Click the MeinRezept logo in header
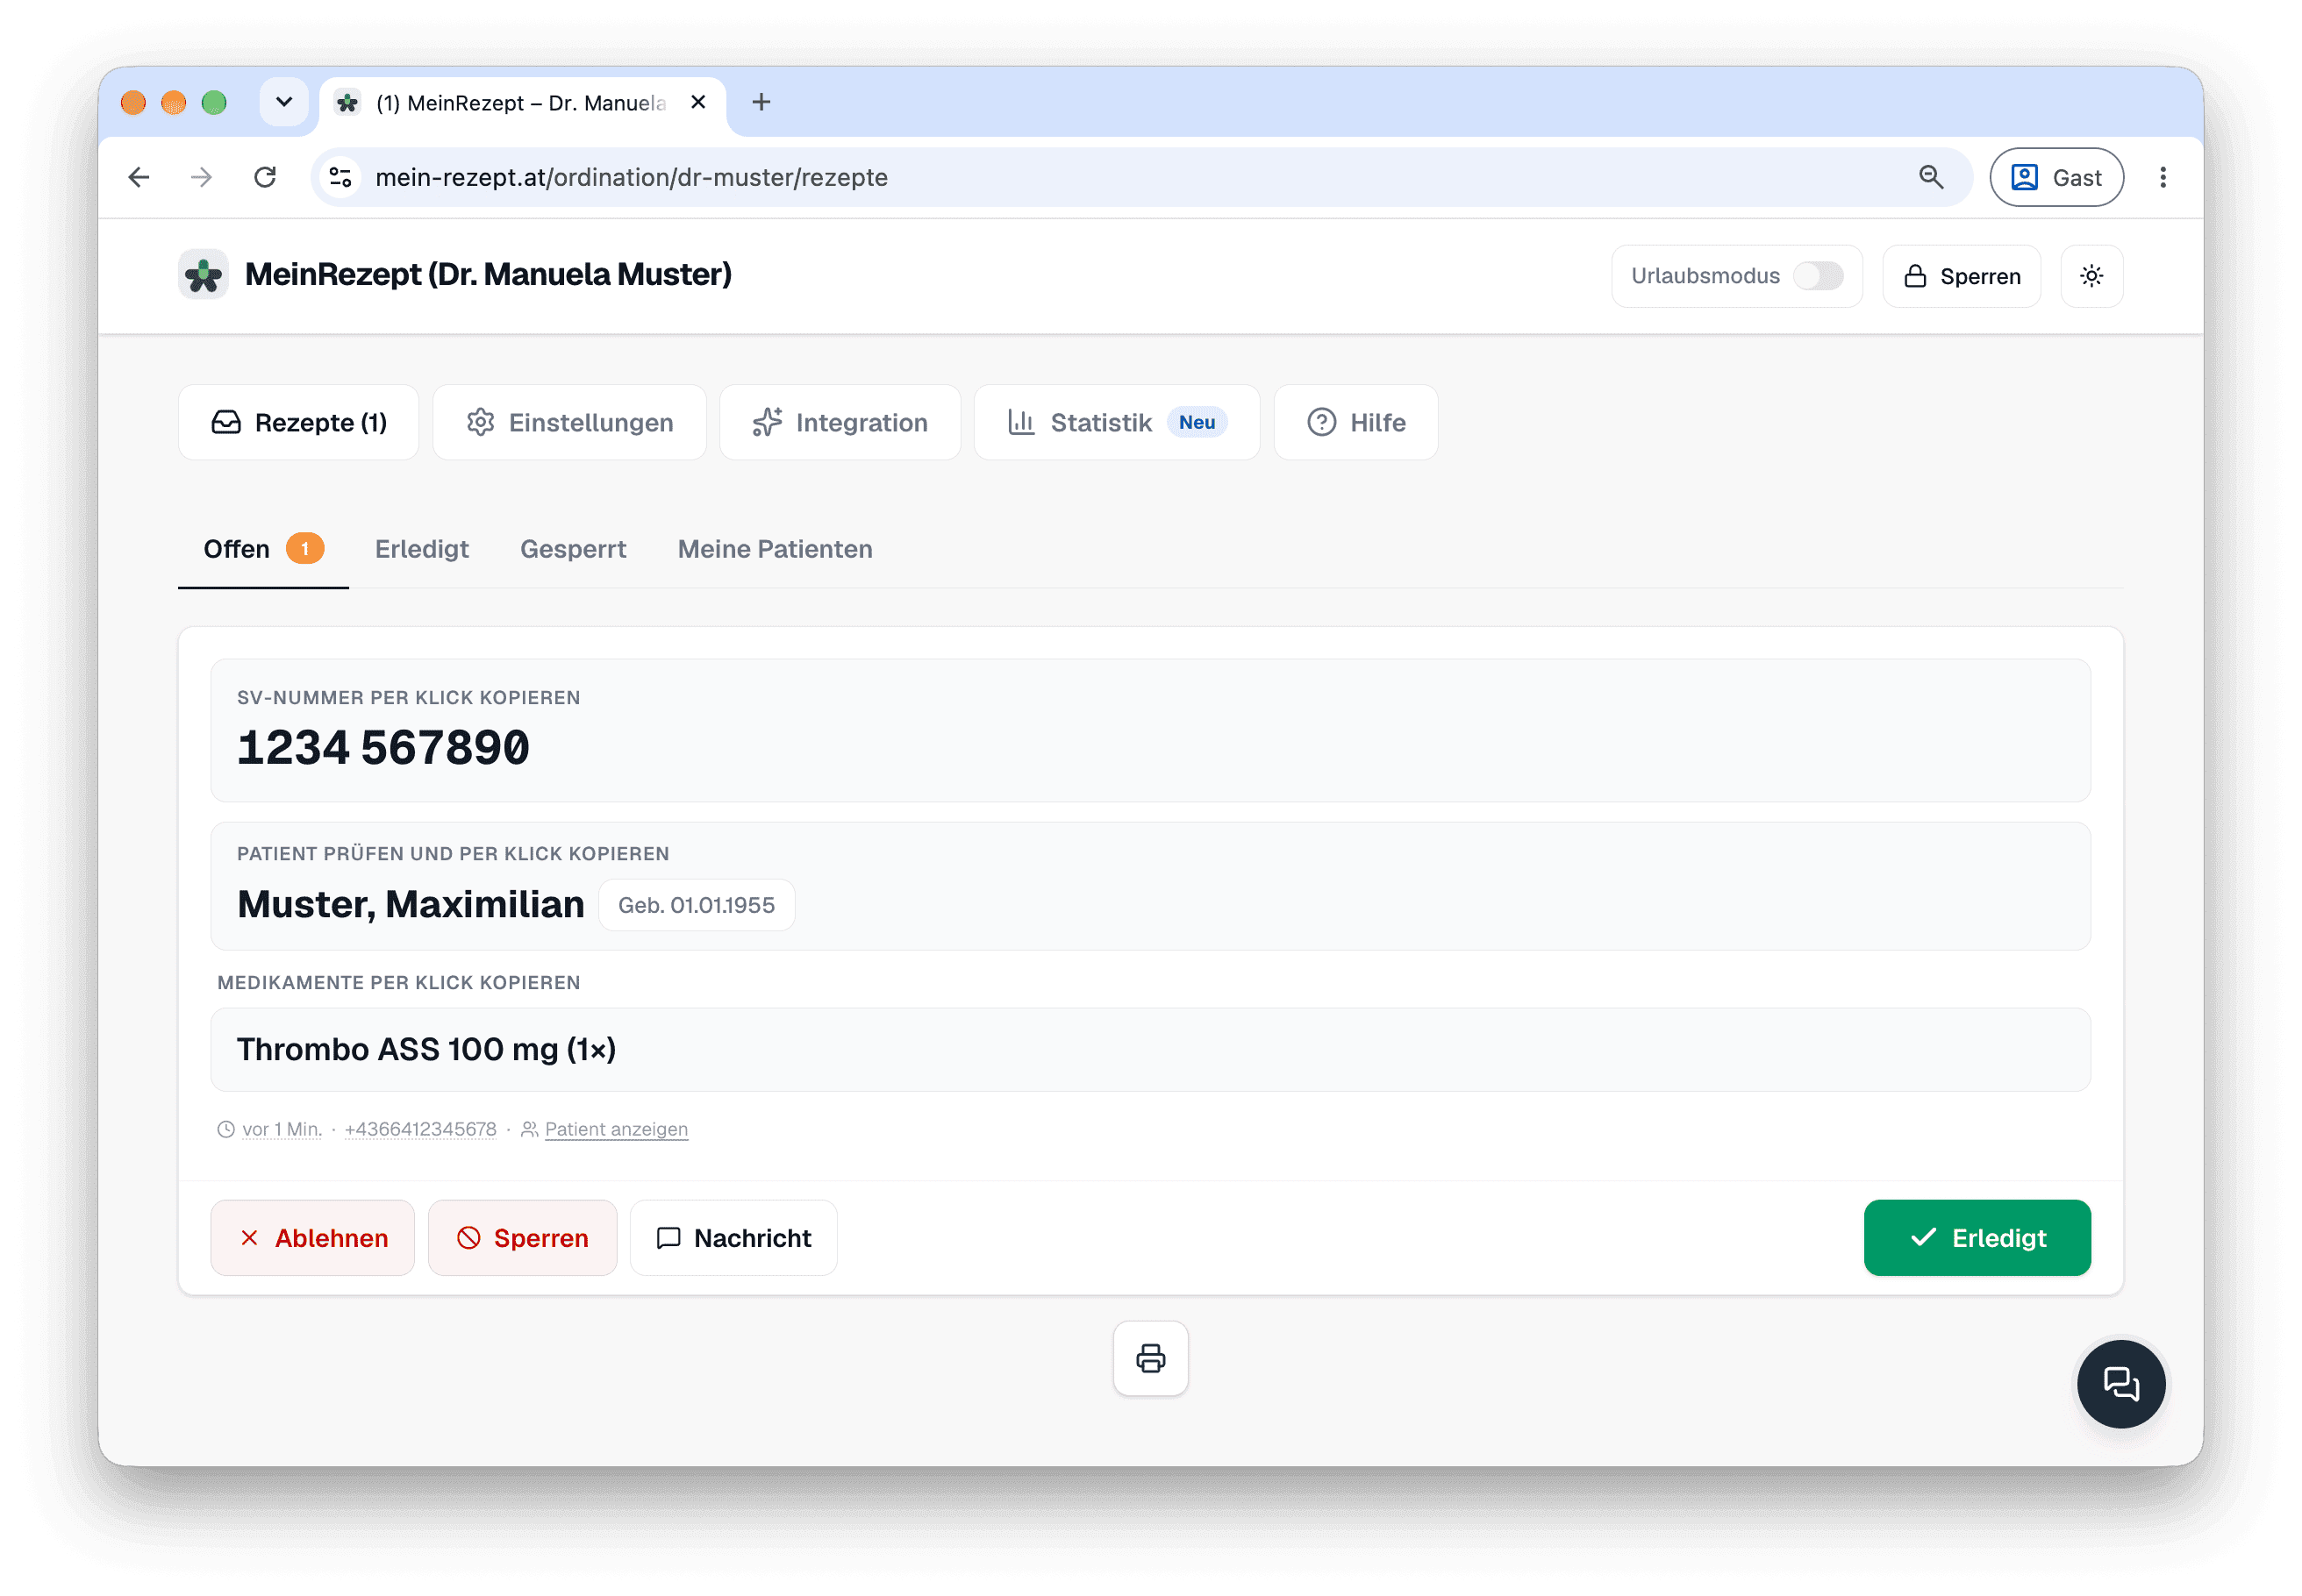This screenshot has width=2302, height=1596. (203, 275)
